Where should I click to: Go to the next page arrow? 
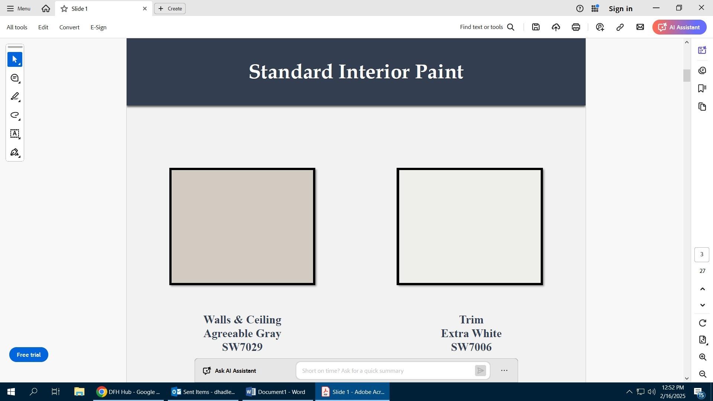coord(702,305)
